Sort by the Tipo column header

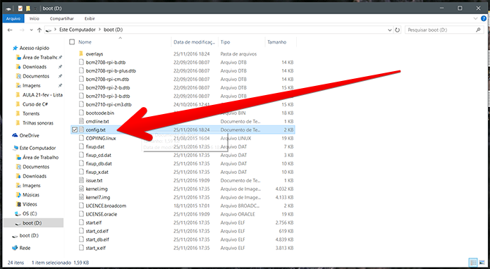[x=226, y=42]
